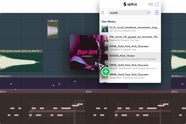Select the BOI1DA_Kick_14.wav sample

click(130, 57)
